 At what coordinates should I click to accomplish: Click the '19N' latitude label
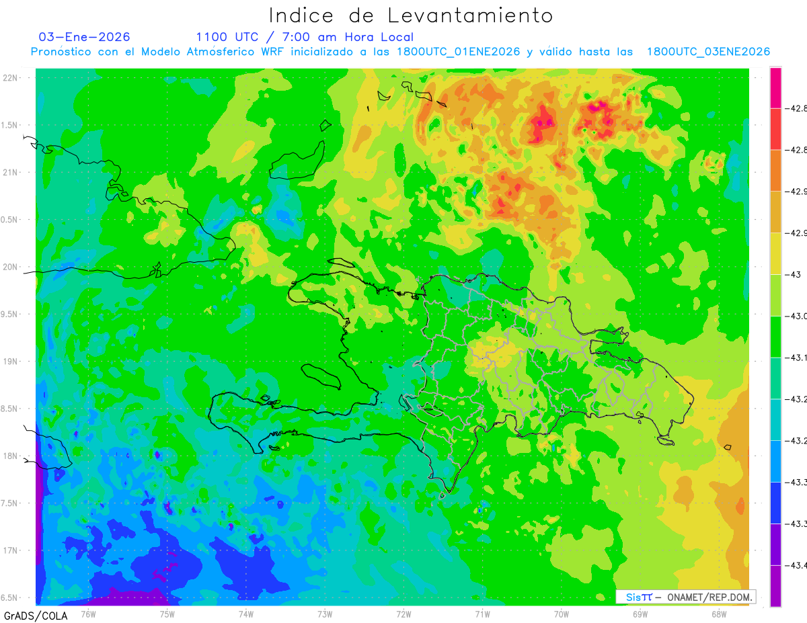10,362
